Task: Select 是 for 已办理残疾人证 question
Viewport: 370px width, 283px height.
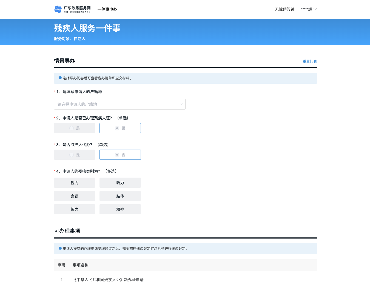Action: click(75, 128)
